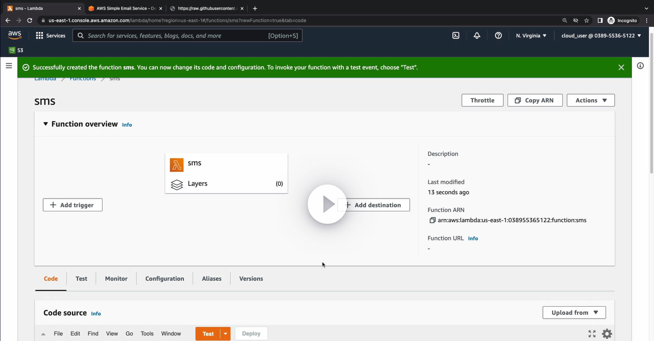Click the Throttle button
The height and width of the screenshot is (341, 654).
pyautogui.click(x=482, y=100)
